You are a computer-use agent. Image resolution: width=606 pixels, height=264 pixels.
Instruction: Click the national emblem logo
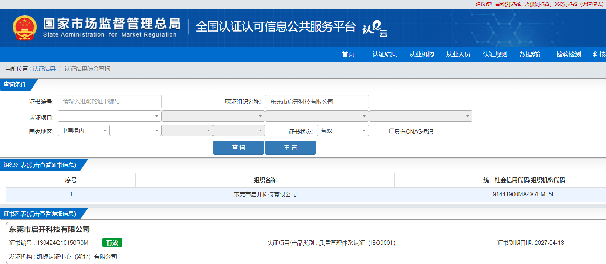pos(25,28)
